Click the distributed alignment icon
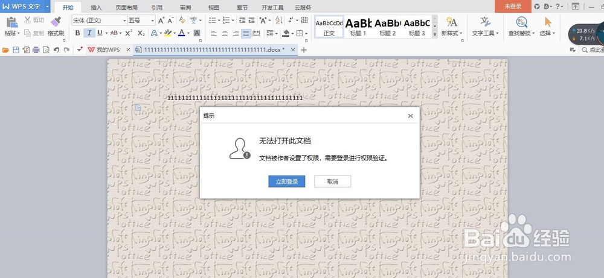The image size is (604, 278). [256, 33]
